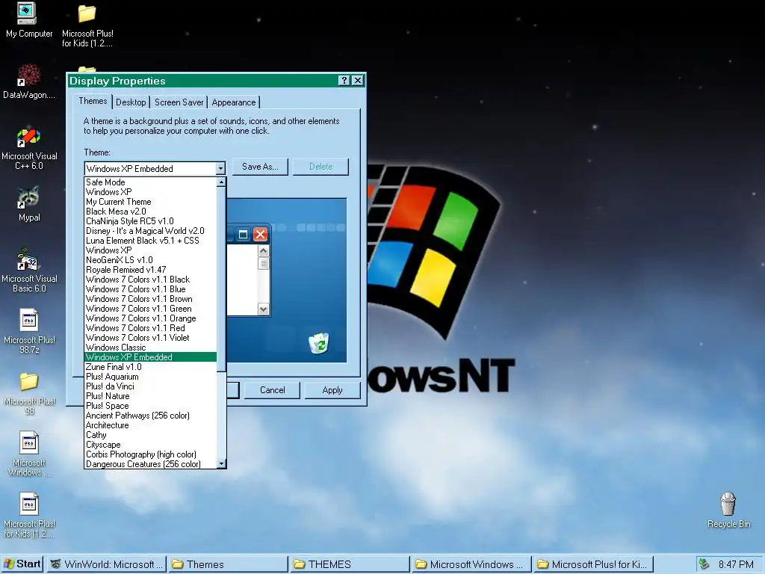Viewport: 765px width, 574px height.
Task: Choose Ancient Pathways (256 color) theme
Action: 151,416
